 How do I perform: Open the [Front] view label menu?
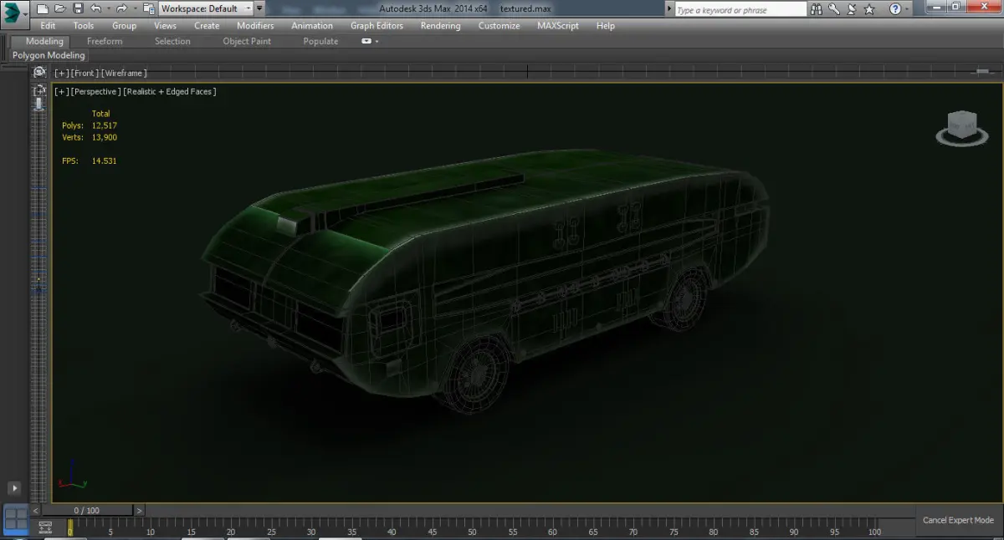[x=85, y=74]
